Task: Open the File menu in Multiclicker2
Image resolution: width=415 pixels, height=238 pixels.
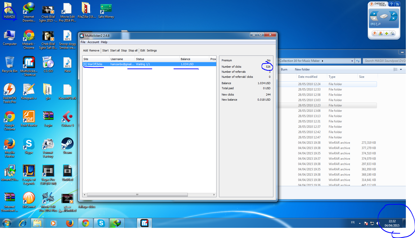Action: pyautogui.click(x=83, y=42)
